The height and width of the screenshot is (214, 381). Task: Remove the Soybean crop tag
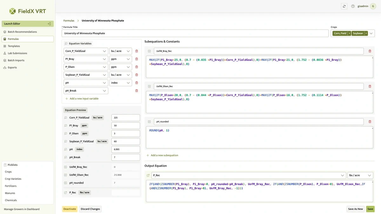[366, 33]
